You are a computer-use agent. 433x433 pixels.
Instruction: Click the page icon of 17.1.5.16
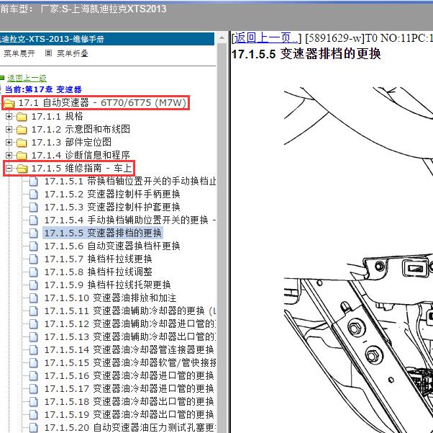(34, 376)
